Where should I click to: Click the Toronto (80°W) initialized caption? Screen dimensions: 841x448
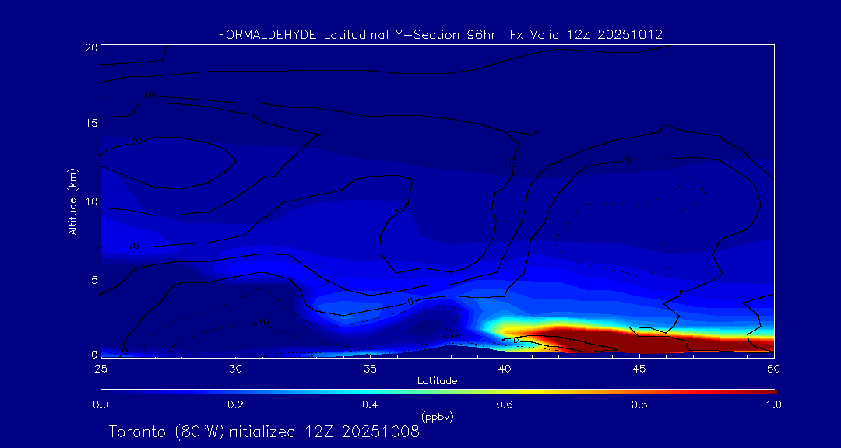(x=264, y=432)
